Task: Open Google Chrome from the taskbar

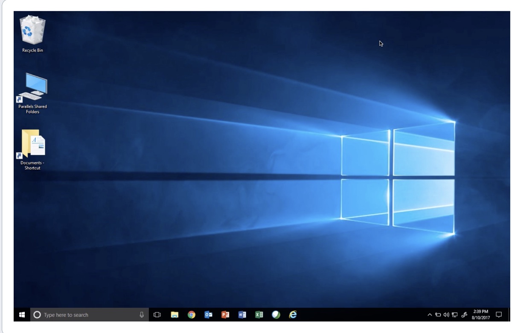Action: point(192,315)
